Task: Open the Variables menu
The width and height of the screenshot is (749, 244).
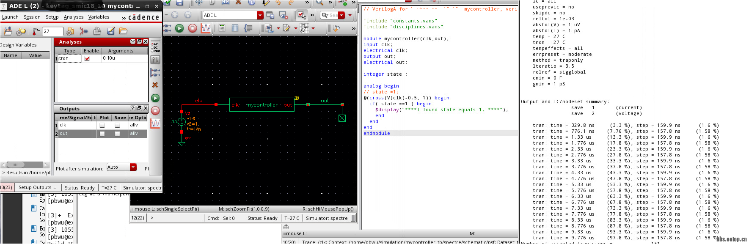Action: click(99, 17)
